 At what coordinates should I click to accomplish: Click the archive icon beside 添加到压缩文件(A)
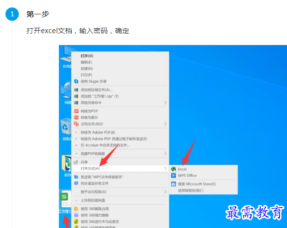76,90
